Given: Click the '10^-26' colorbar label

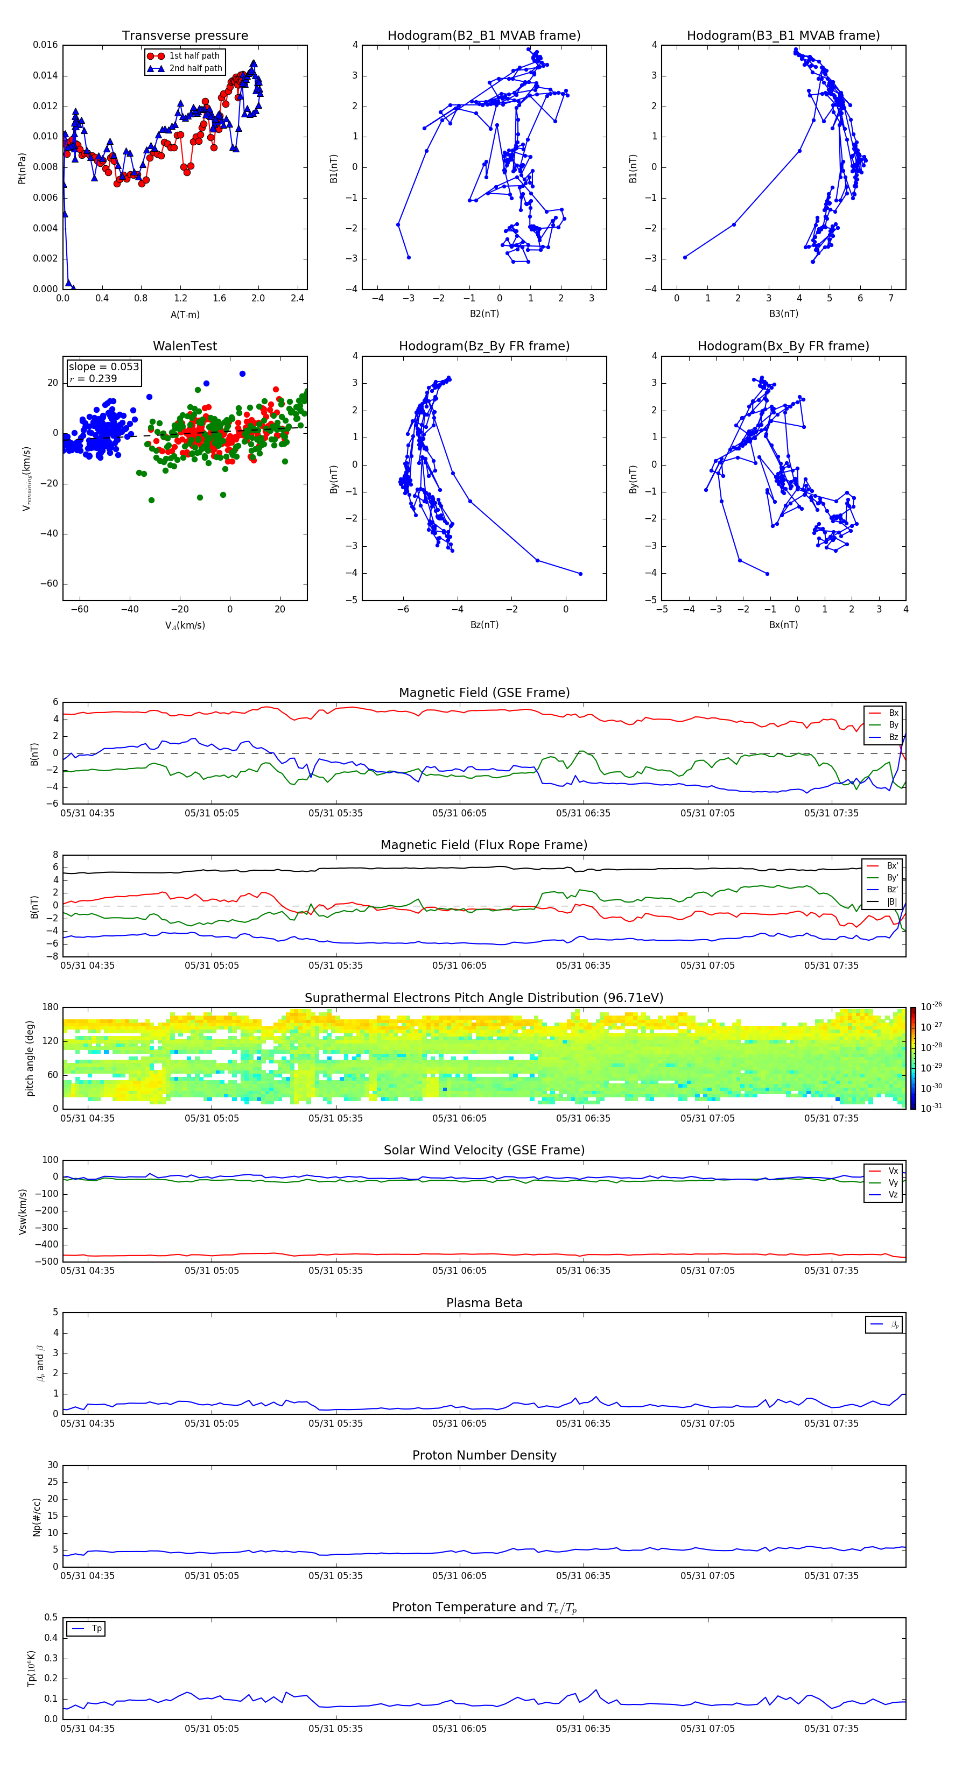Looking at the screenshot, I should [931, 1006].
